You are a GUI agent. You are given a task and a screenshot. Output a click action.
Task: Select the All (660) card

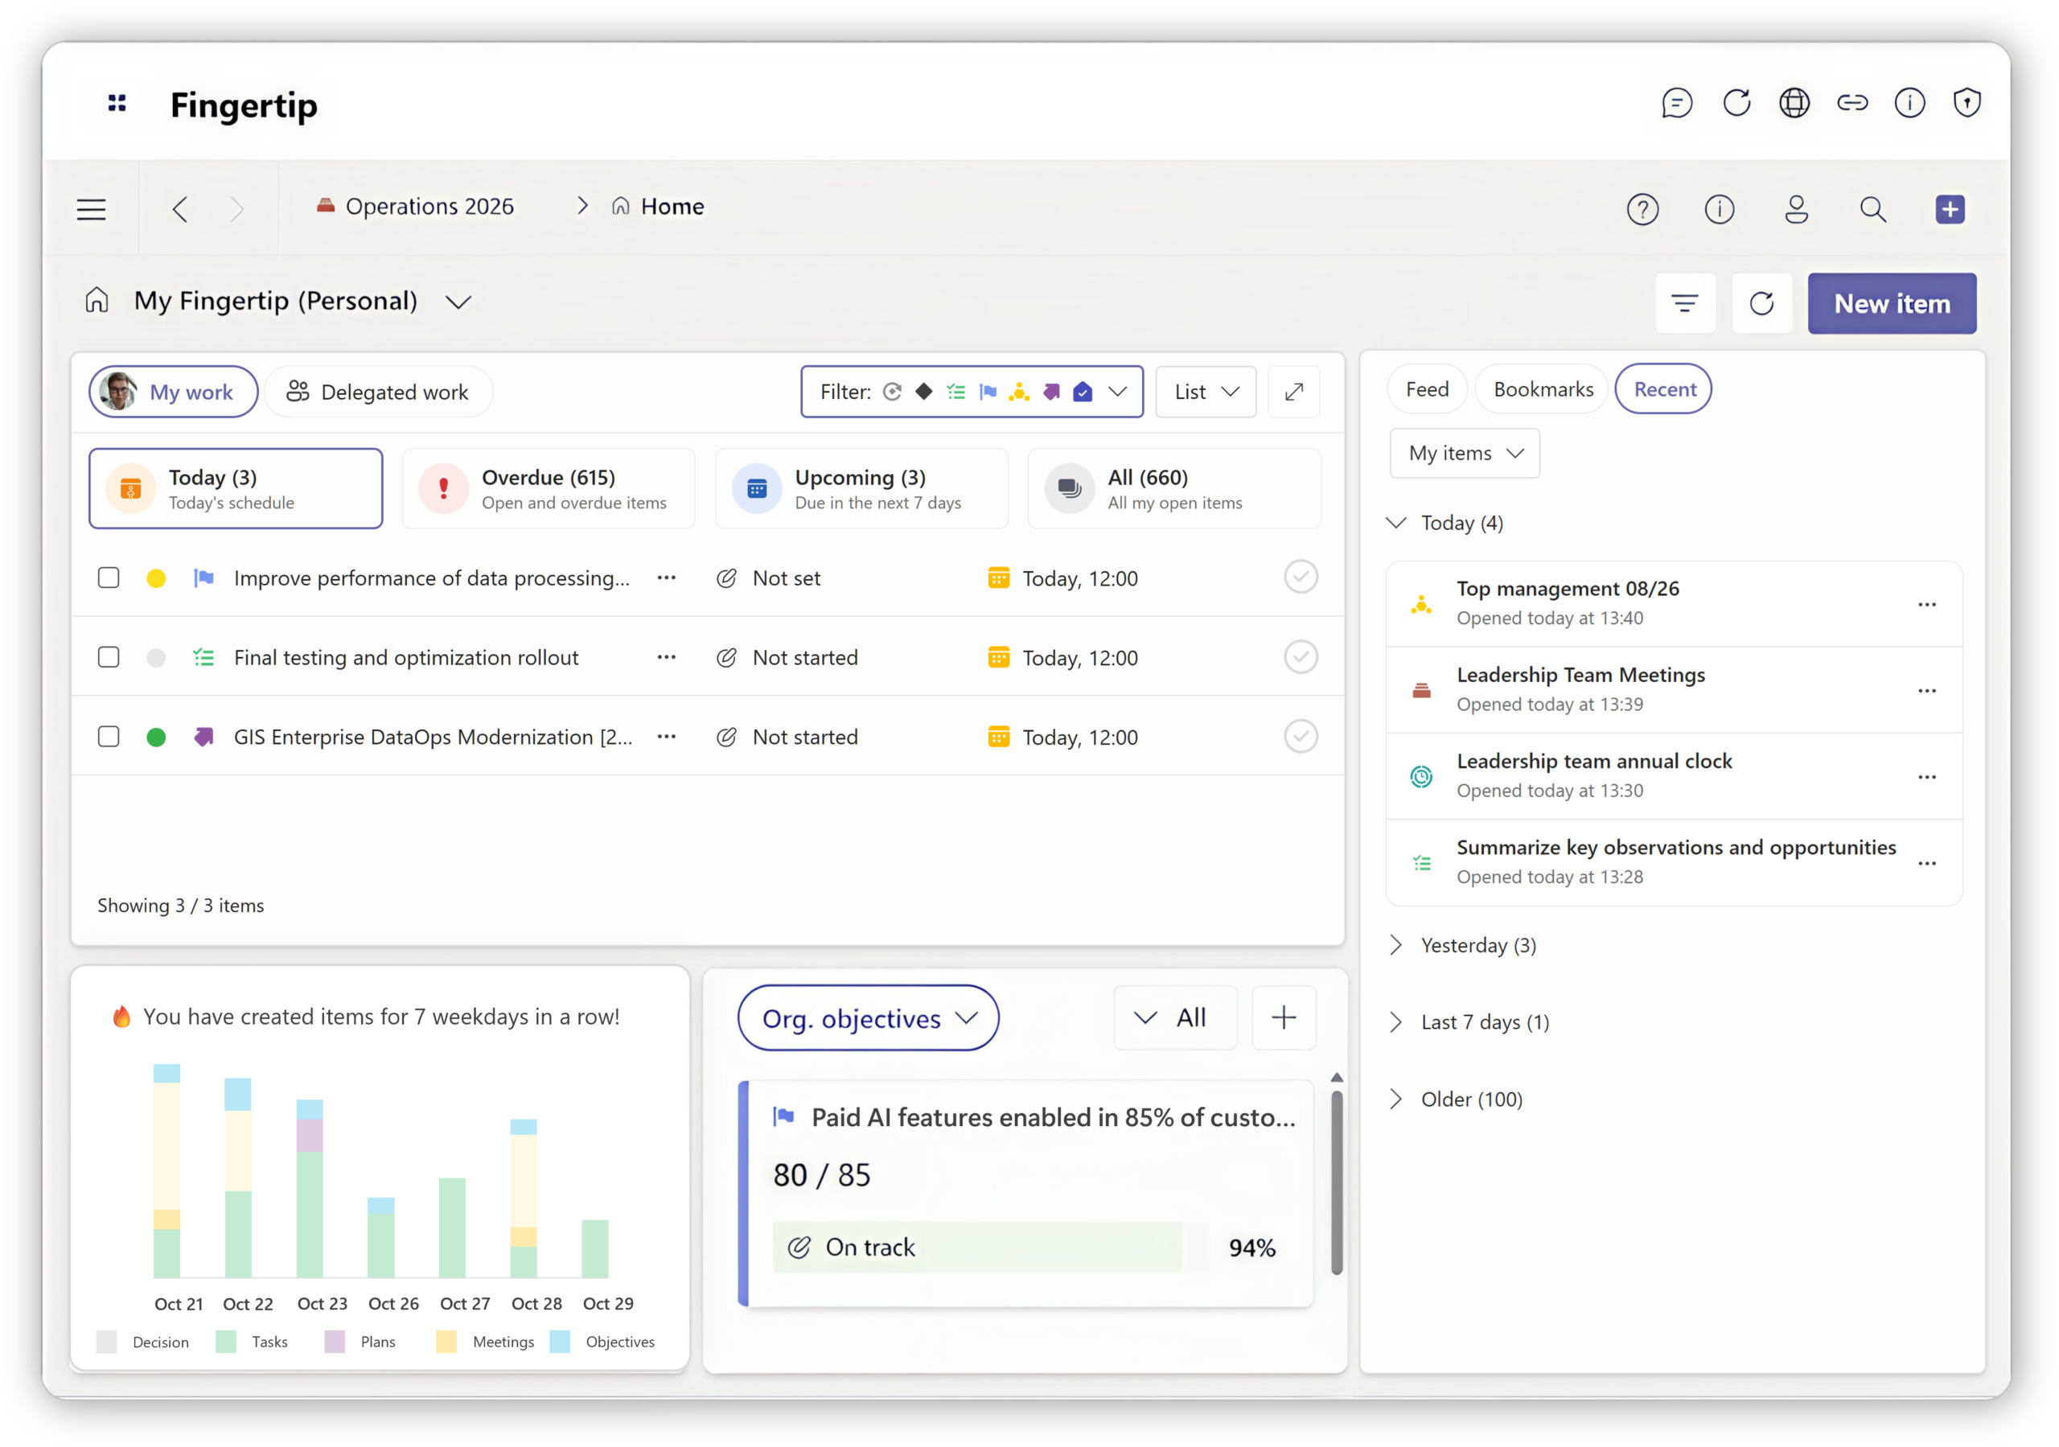click(x=1174, y=489)
